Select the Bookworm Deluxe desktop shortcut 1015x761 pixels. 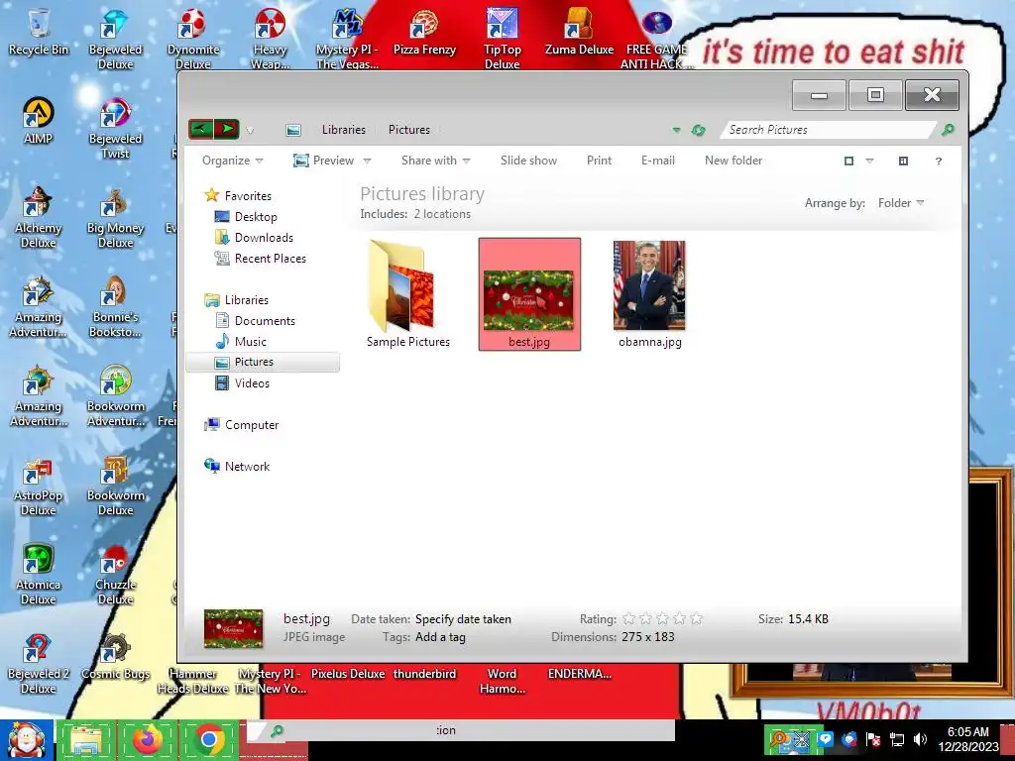point(115,485)
